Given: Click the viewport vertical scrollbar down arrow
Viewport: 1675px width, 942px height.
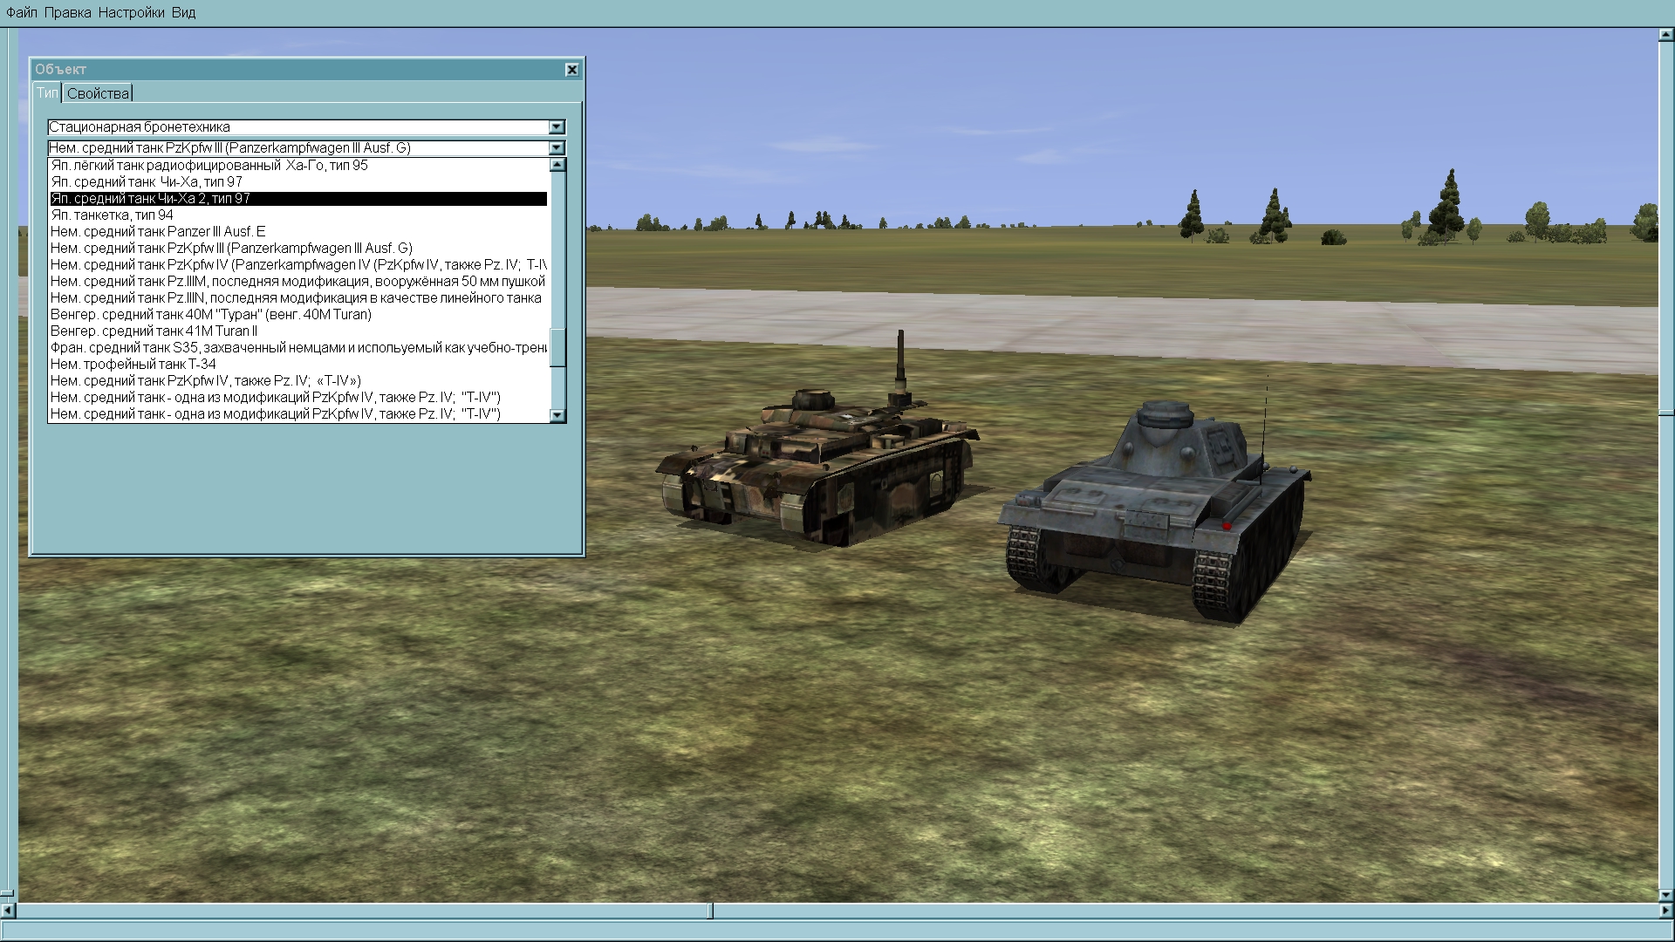Looking at the screenshot, I should pyautogui.click(x=1665, y=895).
